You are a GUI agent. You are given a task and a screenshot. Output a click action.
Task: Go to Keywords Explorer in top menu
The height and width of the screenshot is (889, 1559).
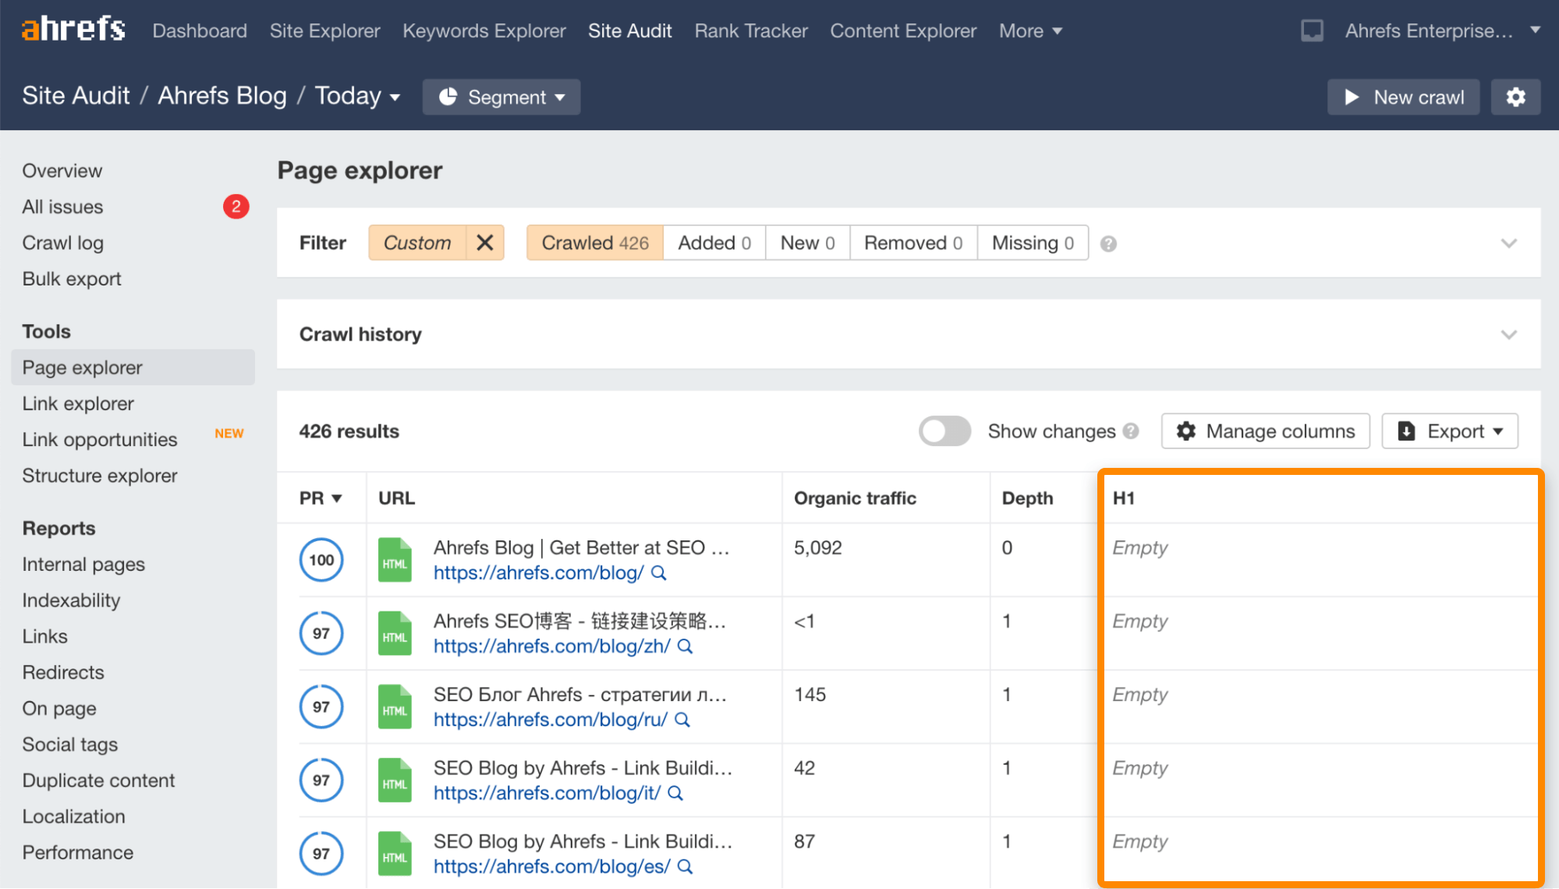click(x=484, y=31)
